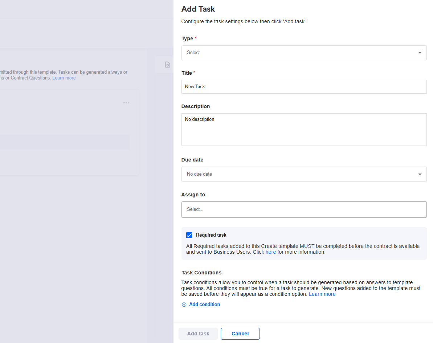433x343 pixels.
Task: Click the document icon behind the panel
Action: [167, 65]
